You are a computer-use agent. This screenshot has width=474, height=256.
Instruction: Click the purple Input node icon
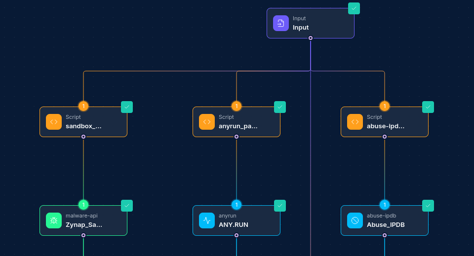point(280,23)
